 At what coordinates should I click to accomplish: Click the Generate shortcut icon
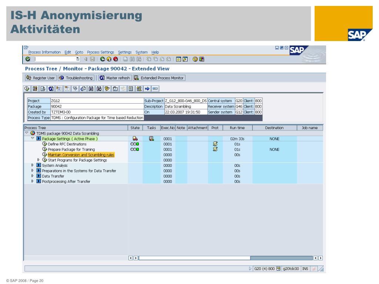[x=185, y=59]
